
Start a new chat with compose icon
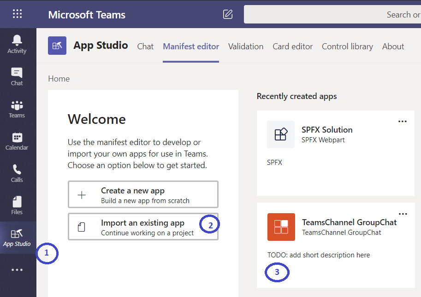click(x=228, y=14)
